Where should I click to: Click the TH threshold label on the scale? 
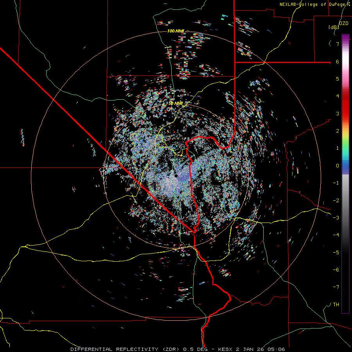pos(336,305)
